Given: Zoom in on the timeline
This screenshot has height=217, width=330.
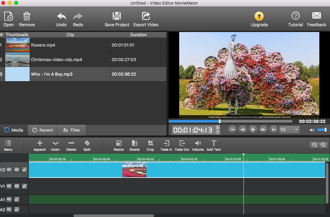Looking at the screenshot, I should point(323,145).
